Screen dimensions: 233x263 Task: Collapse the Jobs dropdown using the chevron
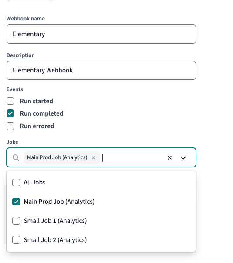click(183, 158)
